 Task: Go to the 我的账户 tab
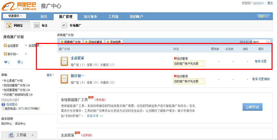[137, 17]
